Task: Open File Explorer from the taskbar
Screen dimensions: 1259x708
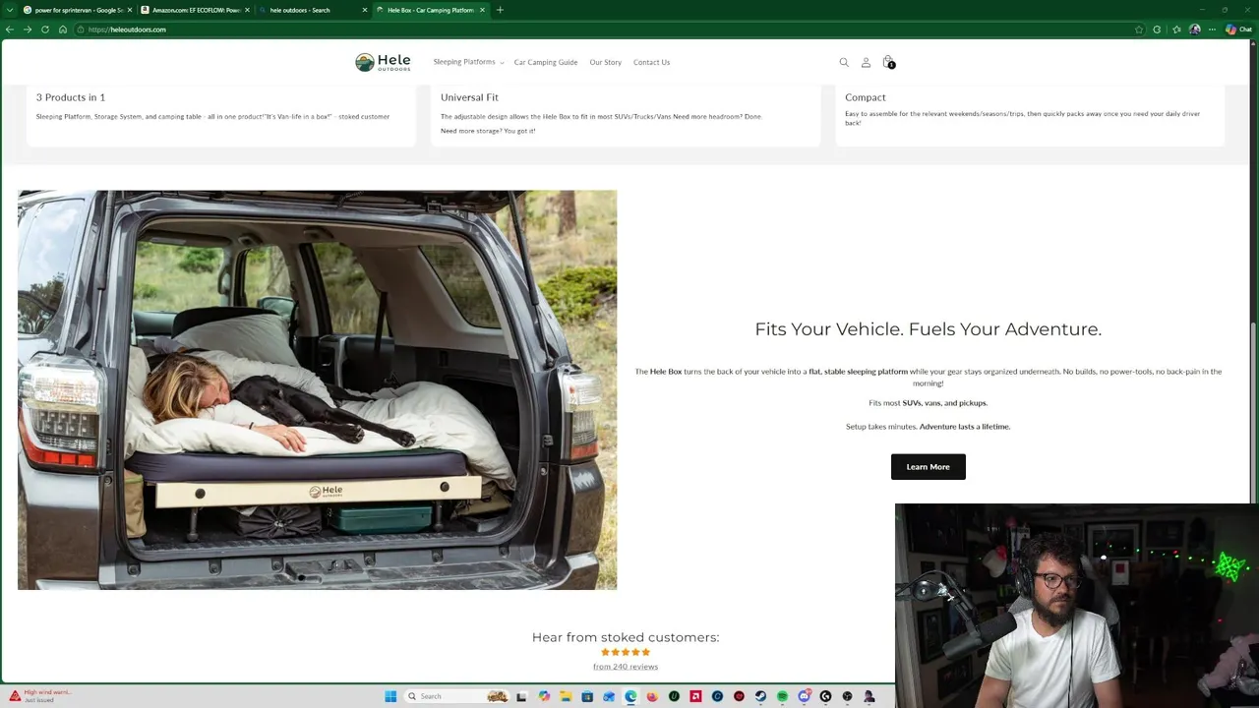Action: (566, 696)
